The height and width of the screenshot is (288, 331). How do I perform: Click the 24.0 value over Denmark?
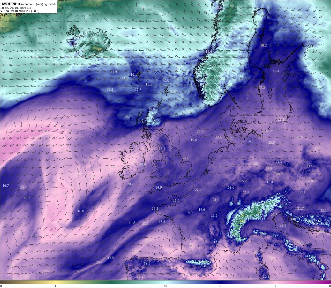(229, 139)
